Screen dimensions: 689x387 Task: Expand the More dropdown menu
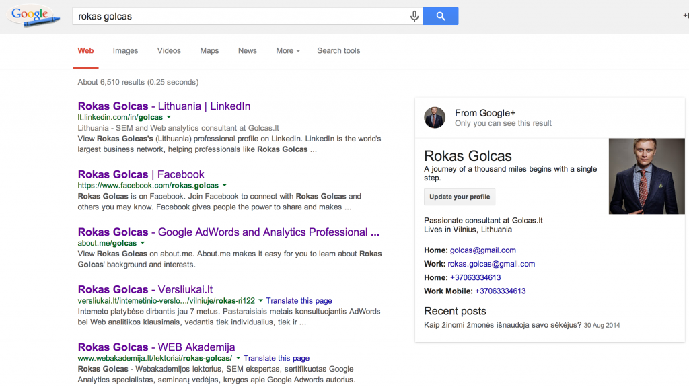point(287,51)
